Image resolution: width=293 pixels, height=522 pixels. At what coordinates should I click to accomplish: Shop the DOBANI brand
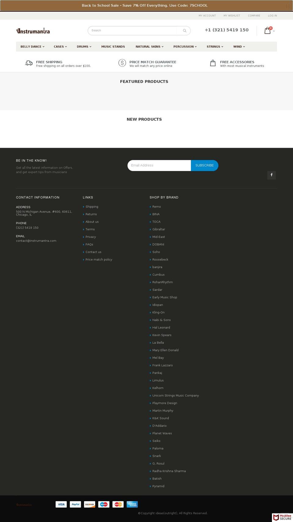[x=158, y=245]
